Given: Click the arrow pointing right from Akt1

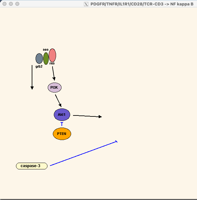Looking at the screenshot, I should point(87,116).
